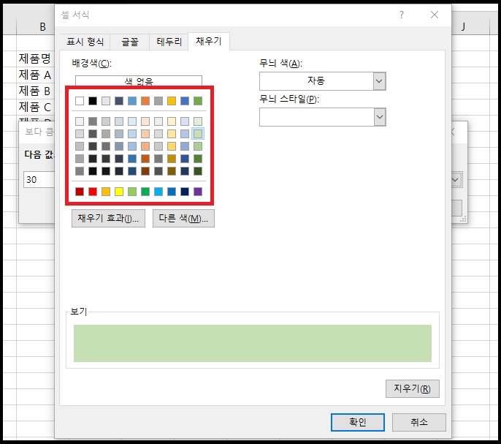Pick the bright red standard color swatch
The height and width of the screenshot is (444, 501).
point(93,192)
